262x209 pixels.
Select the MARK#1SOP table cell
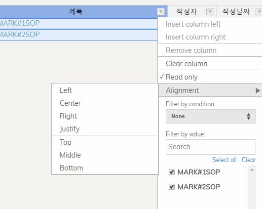[78, 23]
